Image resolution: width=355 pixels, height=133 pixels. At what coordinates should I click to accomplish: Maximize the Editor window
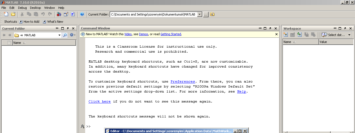(240, 131)
